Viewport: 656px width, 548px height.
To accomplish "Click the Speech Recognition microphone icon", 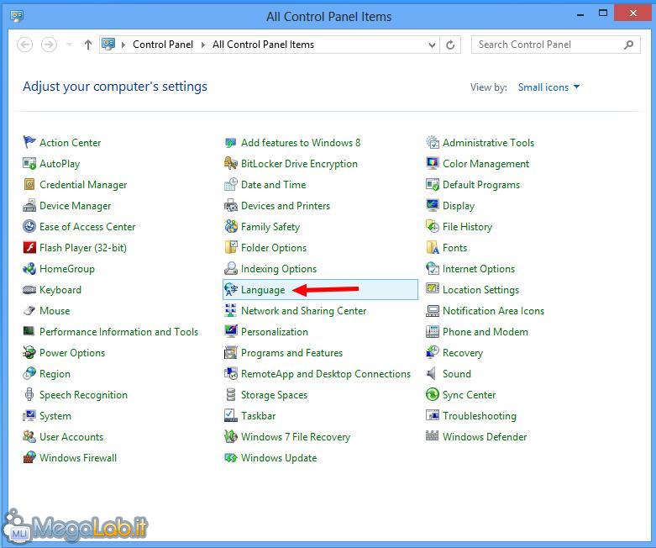I will pos(29,394).
